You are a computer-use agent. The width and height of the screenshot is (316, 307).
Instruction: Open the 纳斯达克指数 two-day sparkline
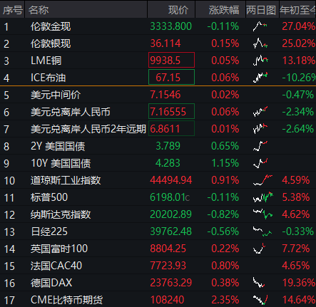point(263,214)
